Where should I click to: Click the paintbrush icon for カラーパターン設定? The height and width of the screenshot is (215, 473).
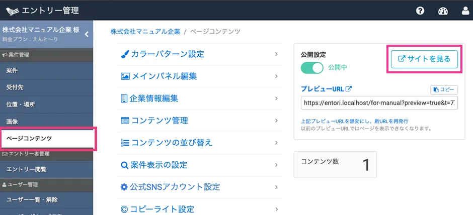(125, 54)
